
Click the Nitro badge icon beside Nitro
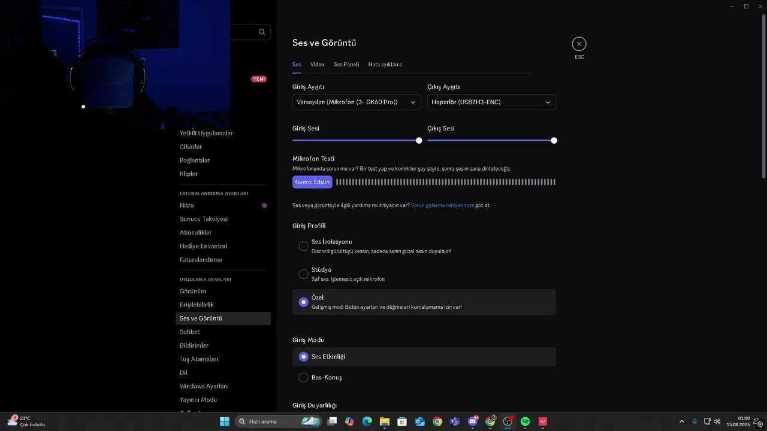click(x=264, y=205)
